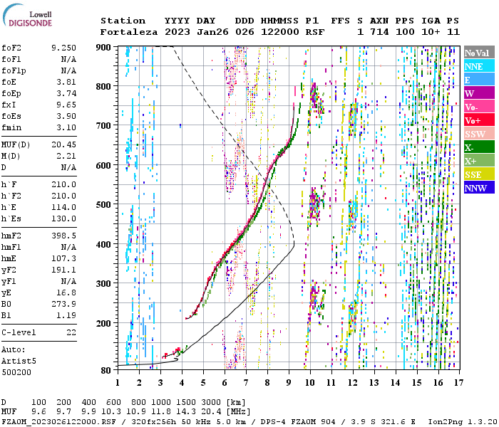Click the FZA0M_2023026122000.RSF filename

(x=59, y=422)
